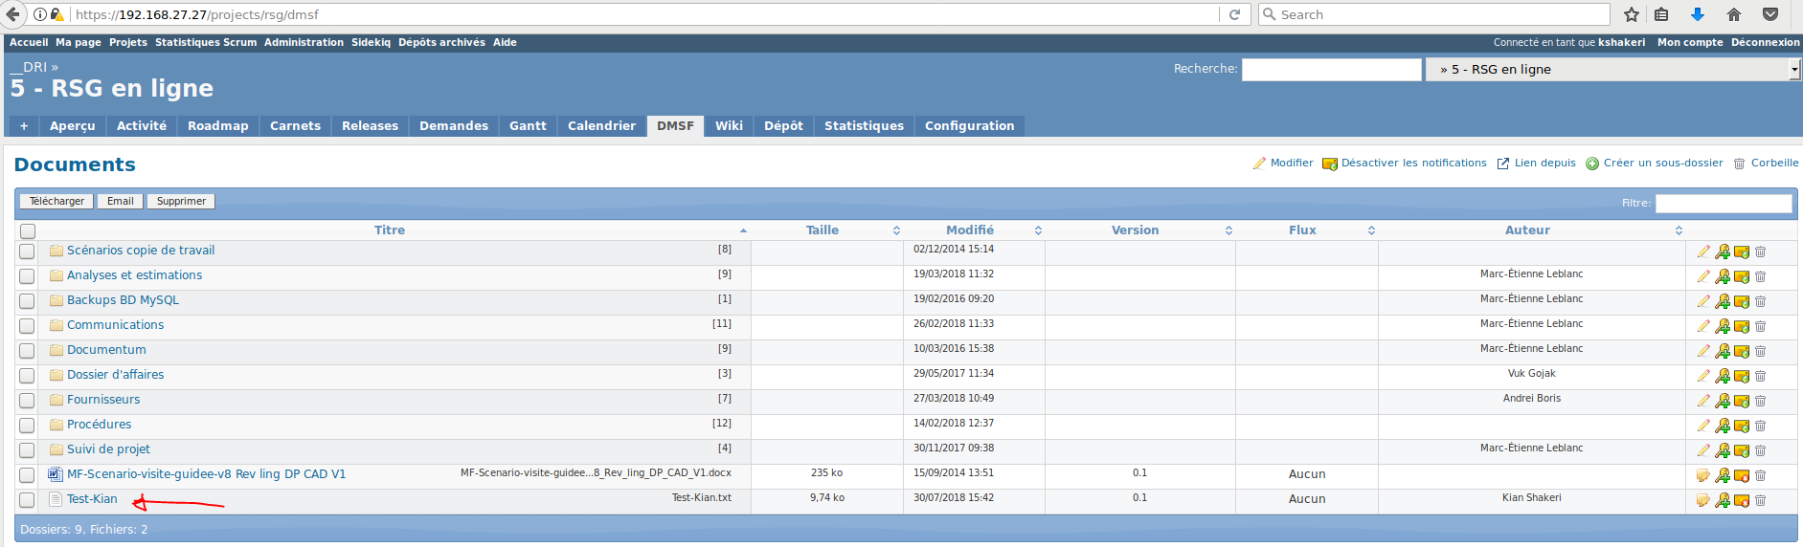The width and height of the screenshot is (1803, 547).
Task: Click the Télécharger button
Action: (56, 202)
